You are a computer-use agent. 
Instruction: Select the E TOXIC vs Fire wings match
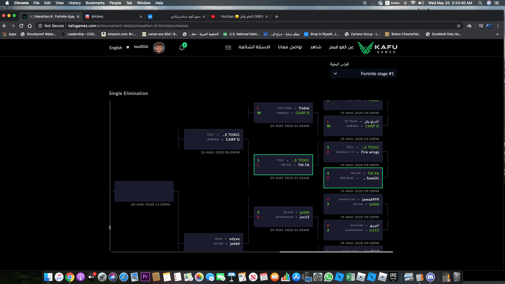point(353,152)
